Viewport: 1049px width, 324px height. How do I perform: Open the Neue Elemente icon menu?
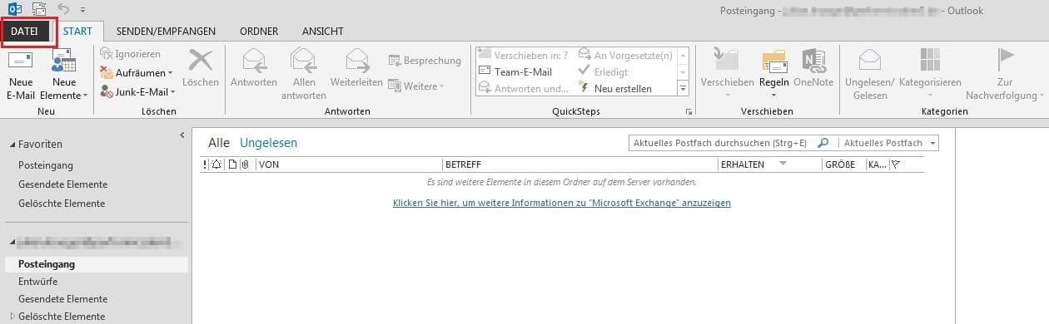(x=63, y=61)
